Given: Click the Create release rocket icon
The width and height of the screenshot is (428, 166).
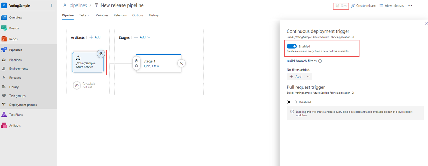Looking at the screenshot, I should click(x=353, y=6).
